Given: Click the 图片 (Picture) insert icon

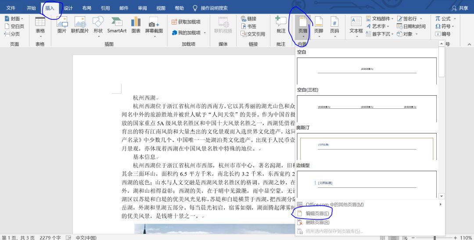Looking at the screenshot, I should [62, 25].
